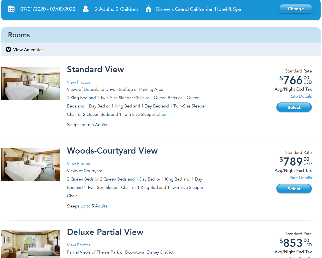322x258 pixels.
Task: Select the Woods-Courtyard View room
Action: pos(294,189)
